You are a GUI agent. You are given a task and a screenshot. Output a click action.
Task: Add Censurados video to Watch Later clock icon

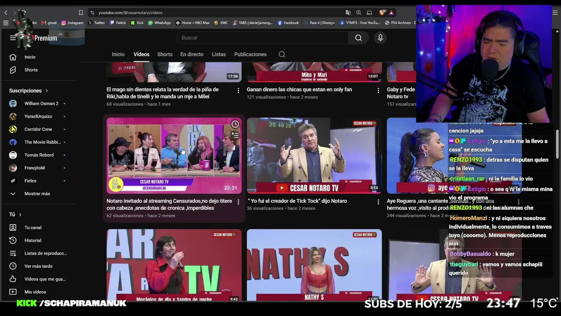[235, 124]
